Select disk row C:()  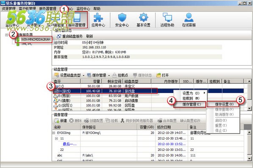148,86
